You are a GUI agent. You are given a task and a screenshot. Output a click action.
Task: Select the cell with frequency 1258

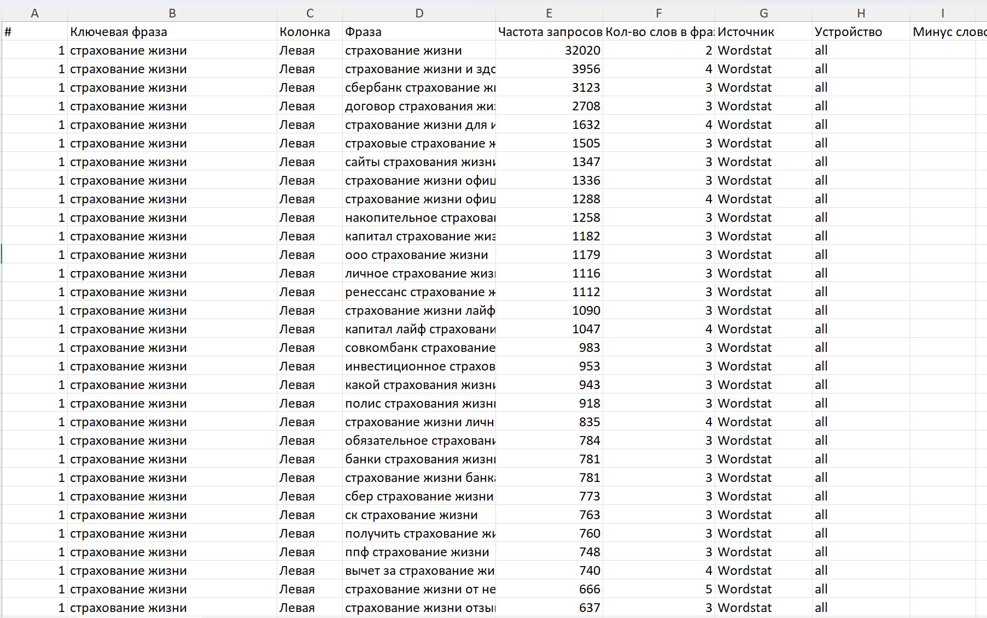pos(549,217)
